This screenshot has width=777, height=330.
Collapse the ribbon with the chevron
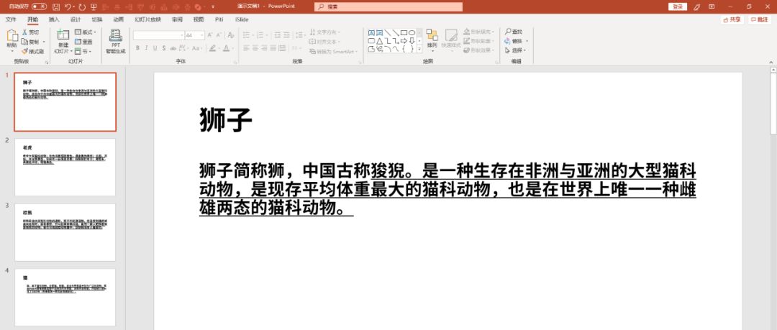coord(771,62)
